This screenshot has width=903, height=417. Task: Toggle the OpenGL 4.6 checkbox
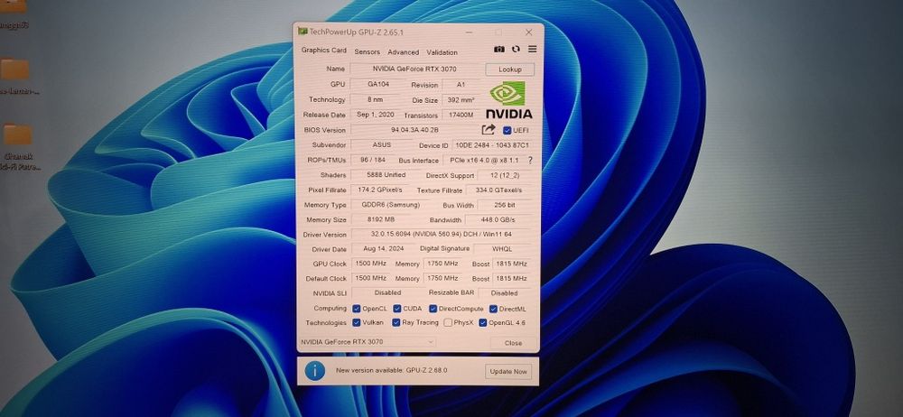pyautogui.click(x=482, y=322)
